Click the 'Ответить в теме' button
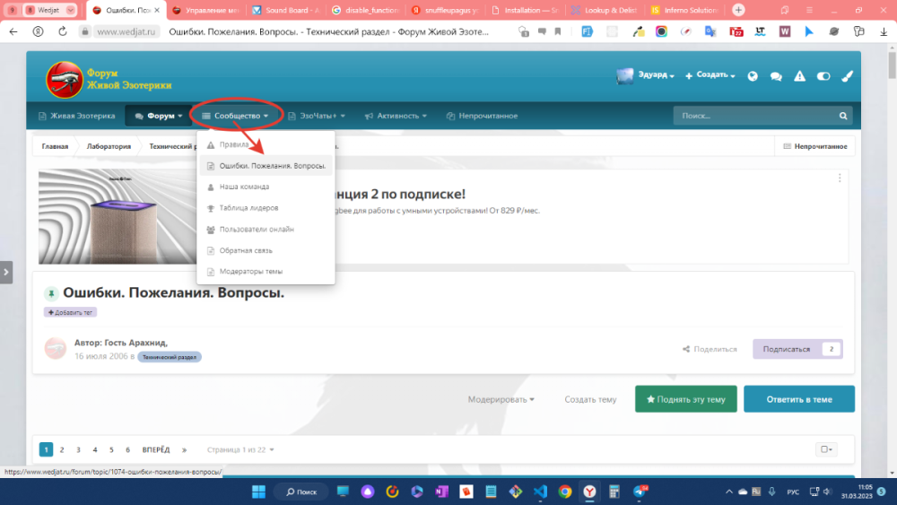The image size is (897, 505). pyautogui.click(x=798, y=399)
